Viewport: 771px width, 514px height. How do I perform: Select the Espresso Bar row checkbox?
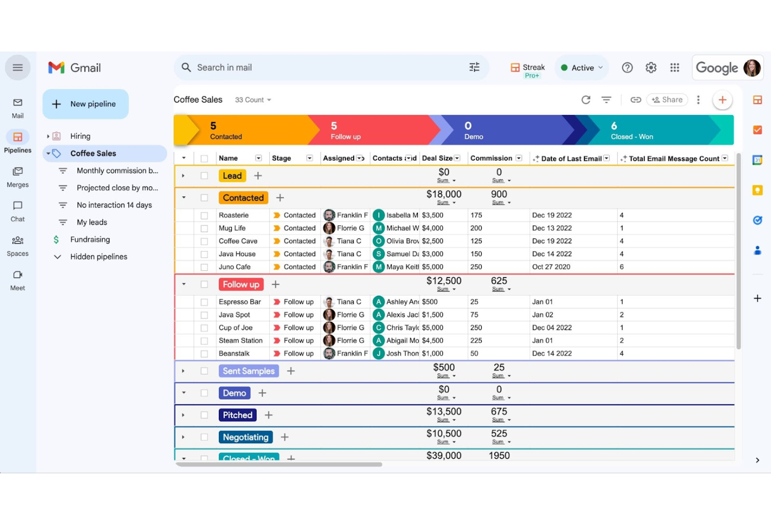[x=204, y=302]
